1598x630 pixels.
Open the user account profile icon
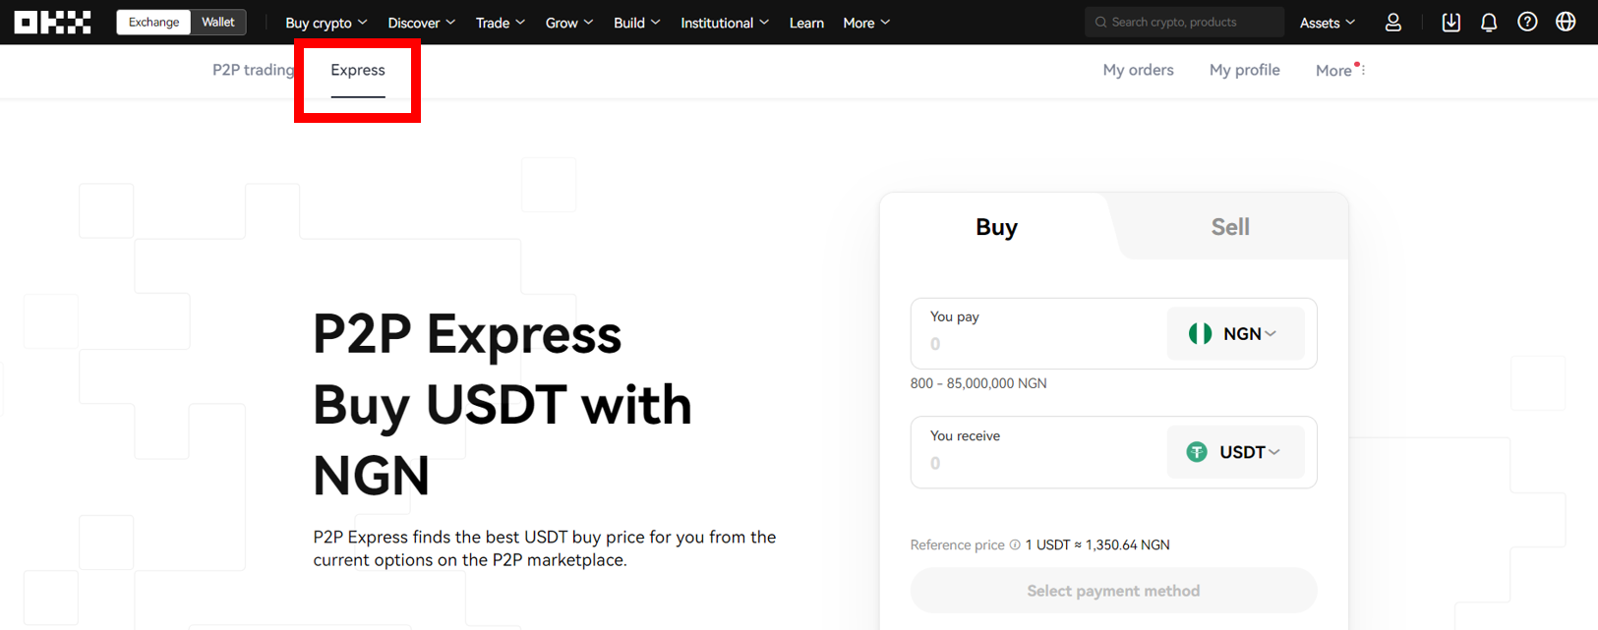tap(1392, 22)
